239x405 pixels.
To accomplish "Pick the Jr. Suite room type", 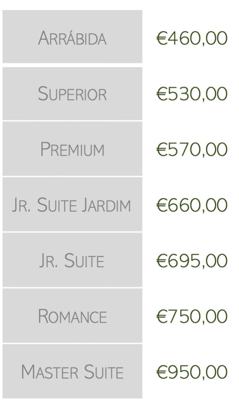I will click(x=72, y=261).
